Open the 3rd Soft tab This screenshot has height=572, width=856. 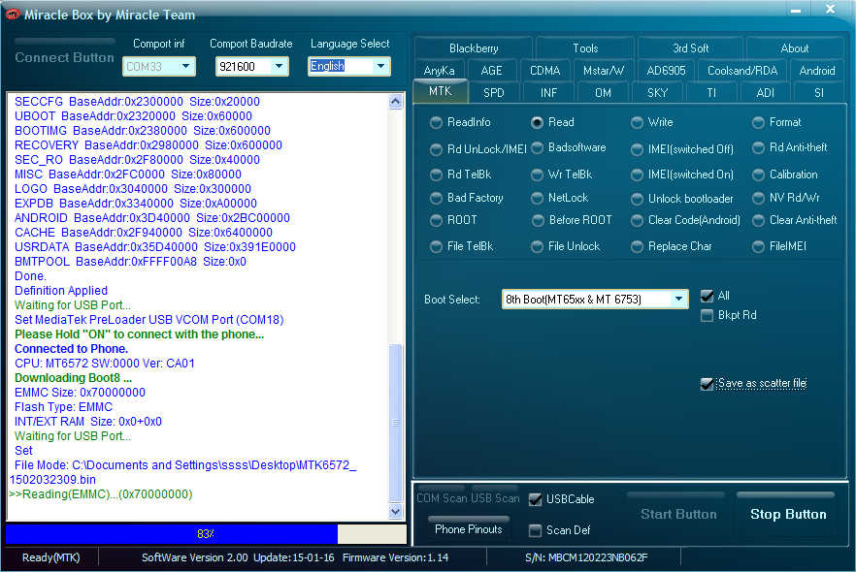(x=690, y=48)
